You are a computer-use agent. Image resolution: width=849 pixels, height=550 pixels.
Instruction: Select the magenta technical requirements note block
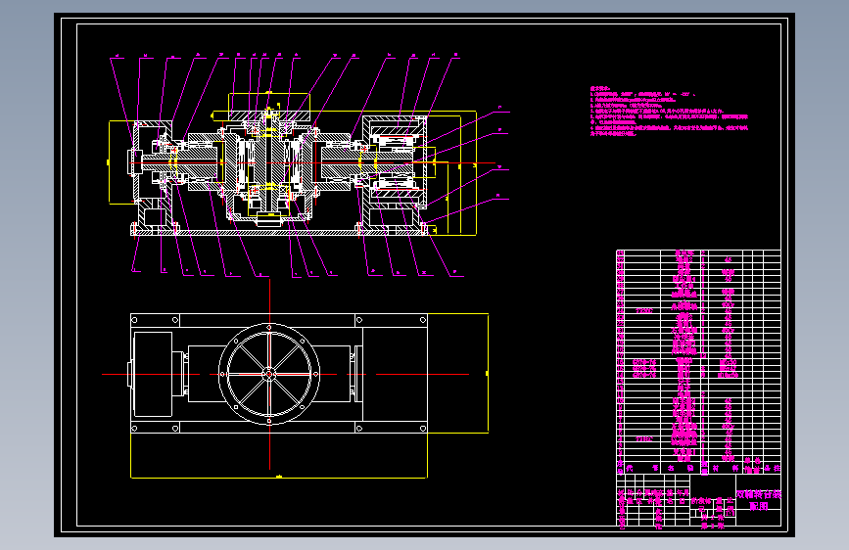click(x=669, y=111)
